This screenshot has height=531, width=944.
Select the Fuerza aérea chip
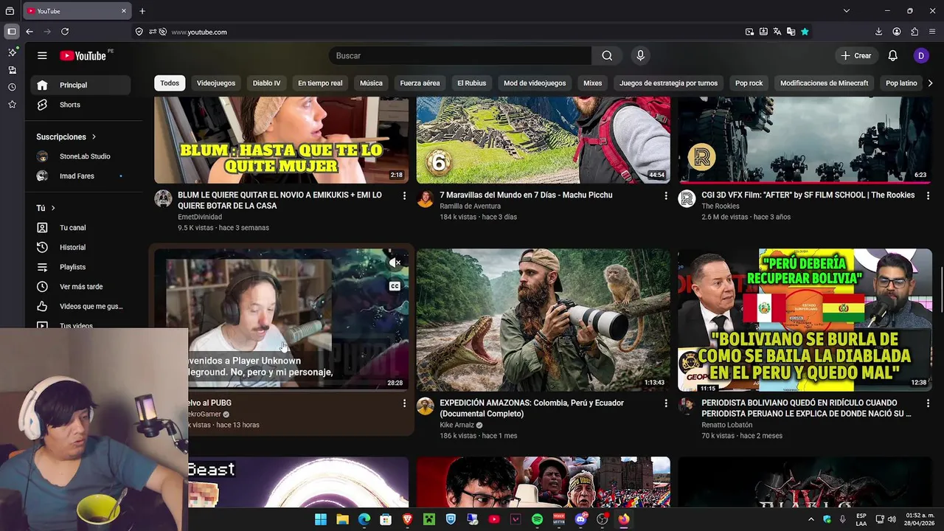pos(420,83)
